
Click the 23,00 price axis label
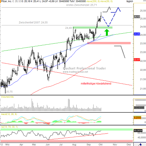point(143,52)
